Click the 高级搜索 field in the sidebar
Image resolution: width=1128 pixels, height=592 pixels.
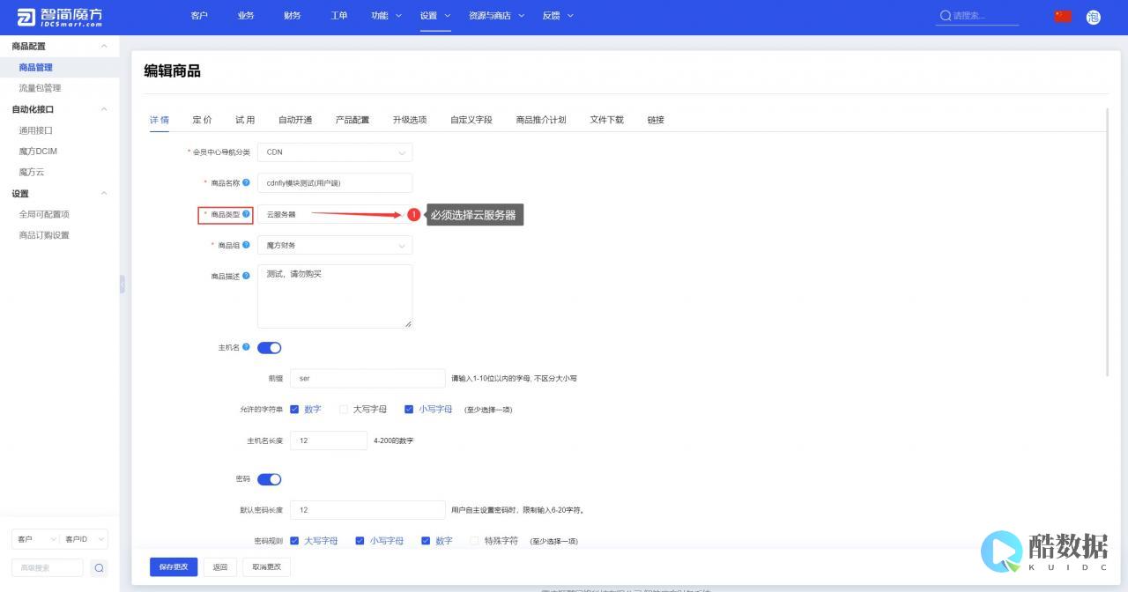click(48, 568)
